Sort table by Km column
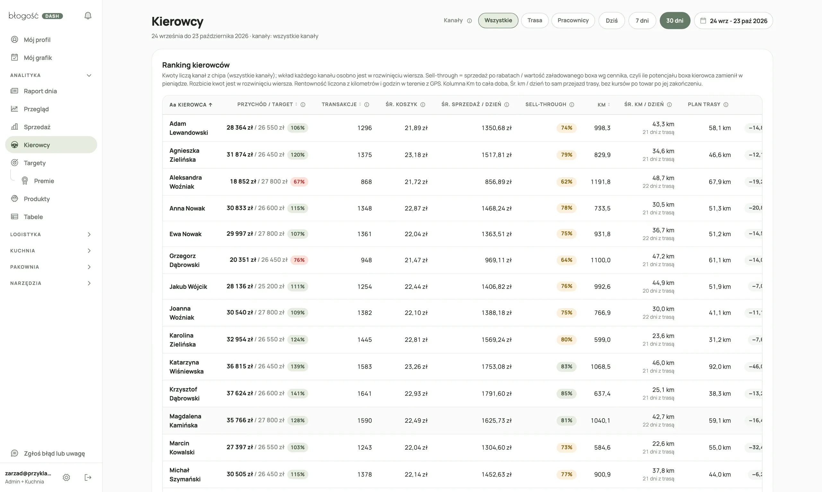Screen dimensions: 822x492 click(x=603, y=105)
